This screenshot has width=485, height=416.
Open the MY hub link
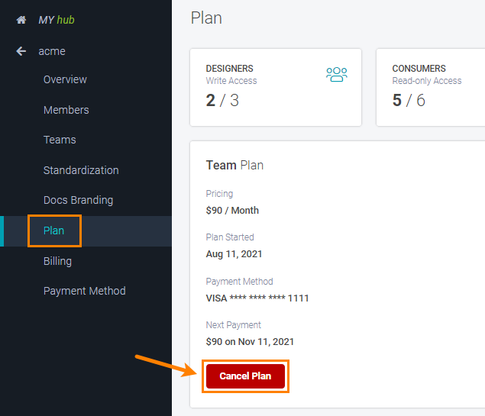57,20
